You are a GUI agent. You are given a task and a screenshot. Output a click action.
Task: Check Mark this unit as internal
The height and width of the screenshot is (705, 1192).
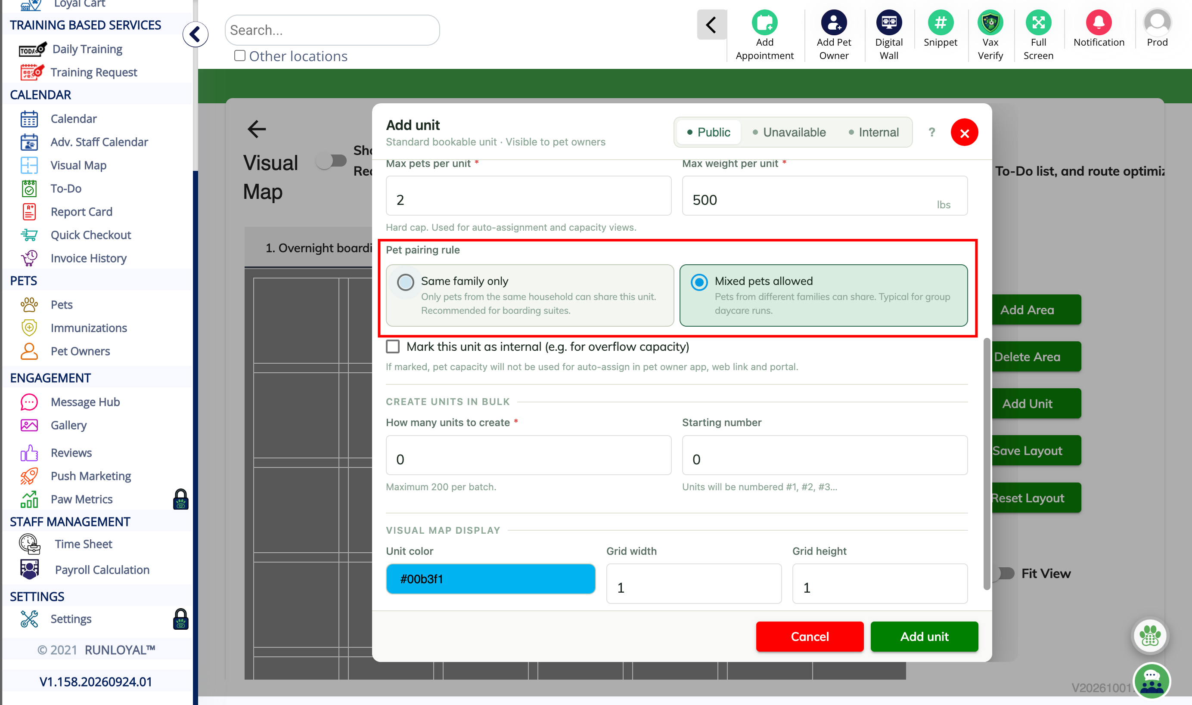point(393,346)
